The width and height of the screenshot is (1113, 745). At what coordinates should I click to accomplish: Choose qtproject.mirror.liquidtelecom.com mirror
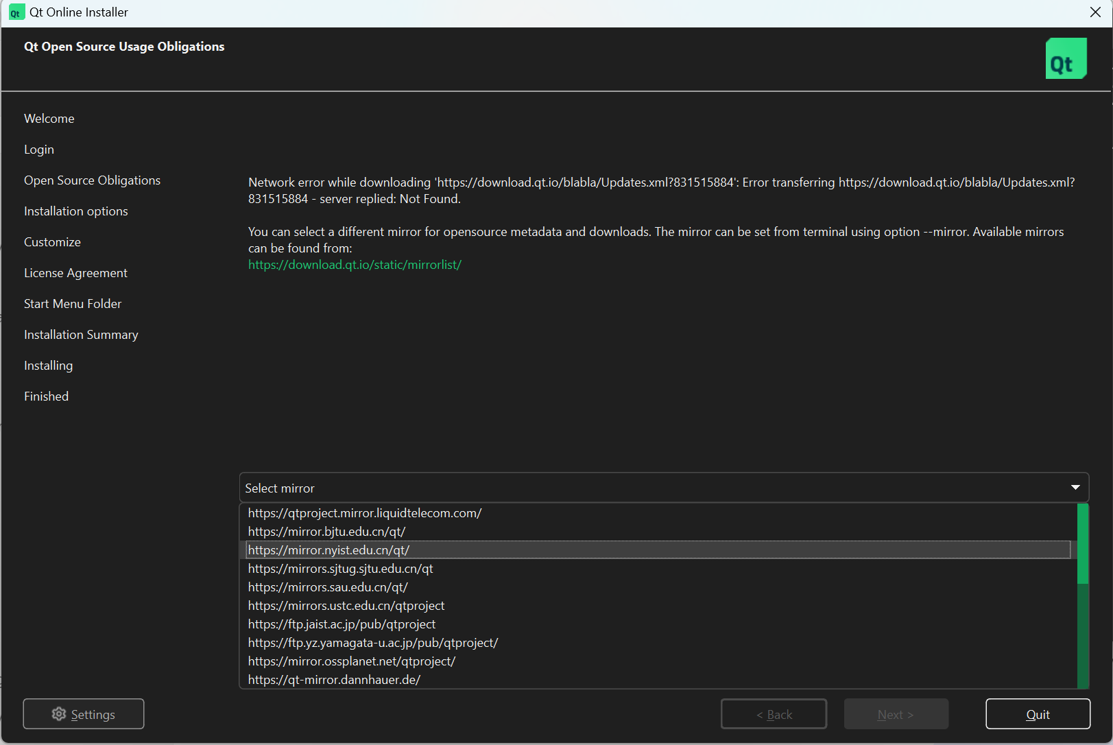(x=658, y=513)
